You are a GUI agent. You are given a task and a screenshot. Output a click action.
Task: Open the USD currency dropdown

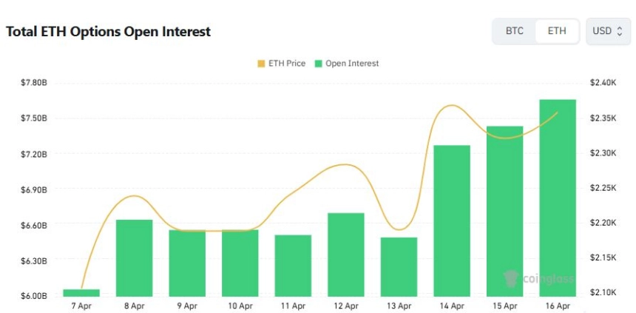(608, 31)
